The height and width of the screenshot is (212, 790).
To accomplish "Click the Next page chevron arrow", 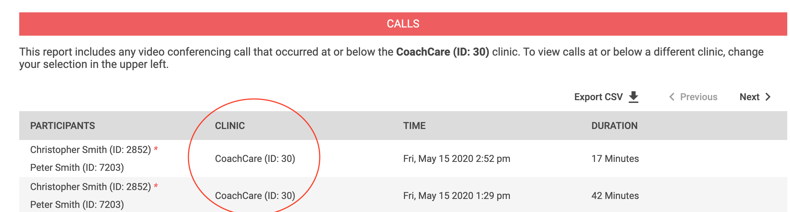I will click(x=768, y=97).
